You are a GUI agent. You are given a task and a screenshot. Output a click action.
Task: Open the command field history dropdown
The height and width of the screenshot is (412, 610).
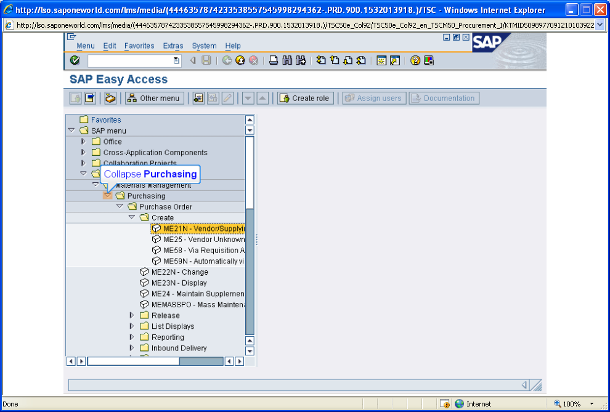177,60
